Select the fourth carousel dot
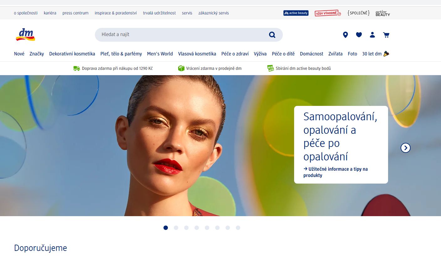 tap(197, 228)
